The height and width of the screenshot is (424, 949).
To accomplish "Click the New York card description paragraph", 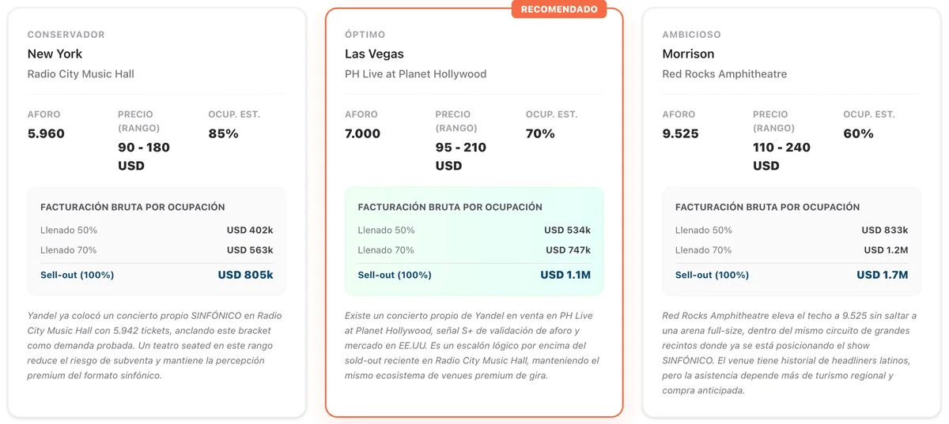I will pos(156,346).
